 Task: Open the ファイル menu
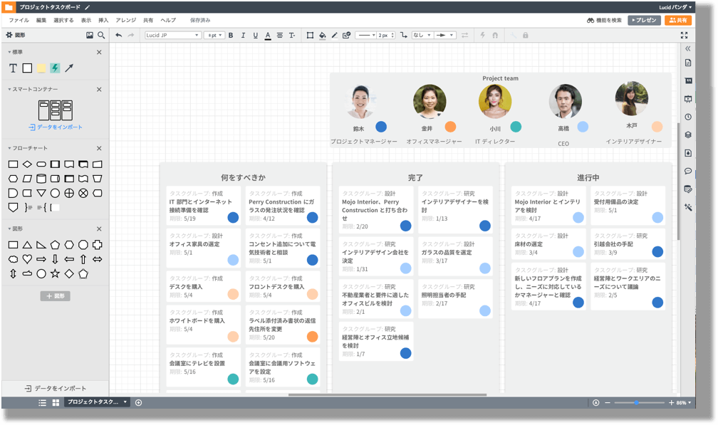pyautogui.click(x=19, y=21)
